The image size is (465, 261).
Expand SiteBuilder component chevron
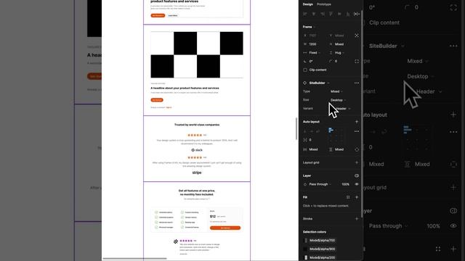pos(328,83)
